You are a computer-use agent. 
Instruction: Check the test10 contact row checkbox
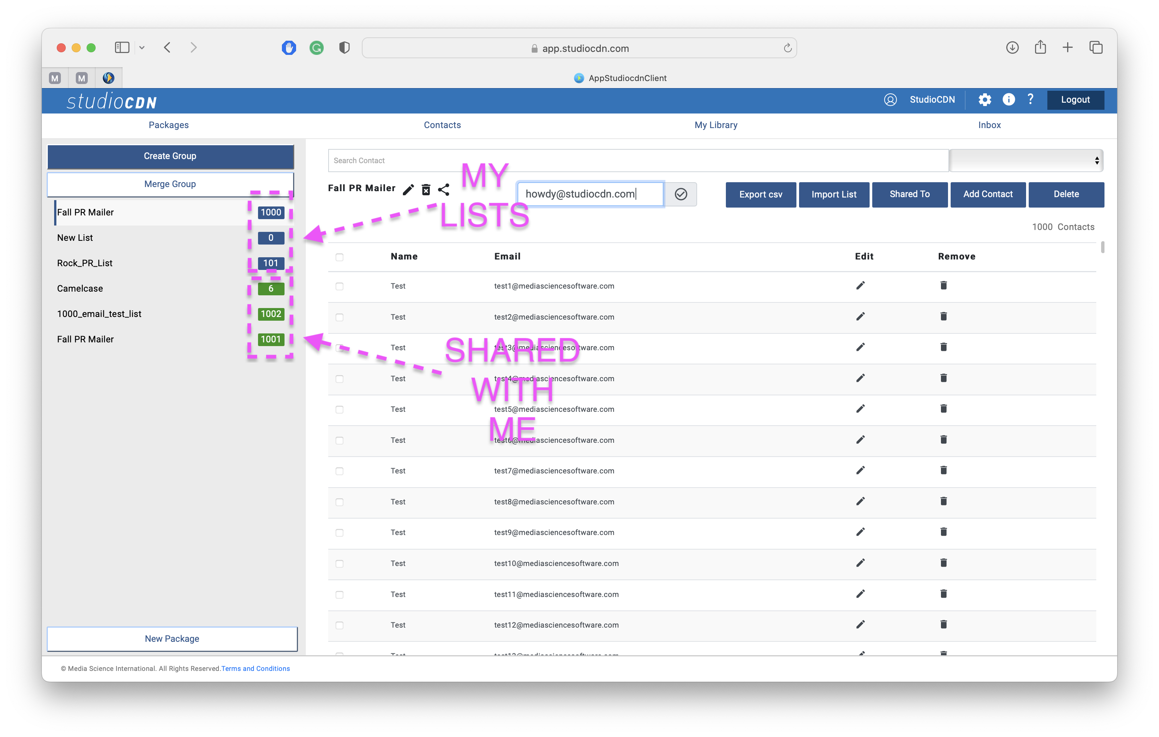pos(339,564)
